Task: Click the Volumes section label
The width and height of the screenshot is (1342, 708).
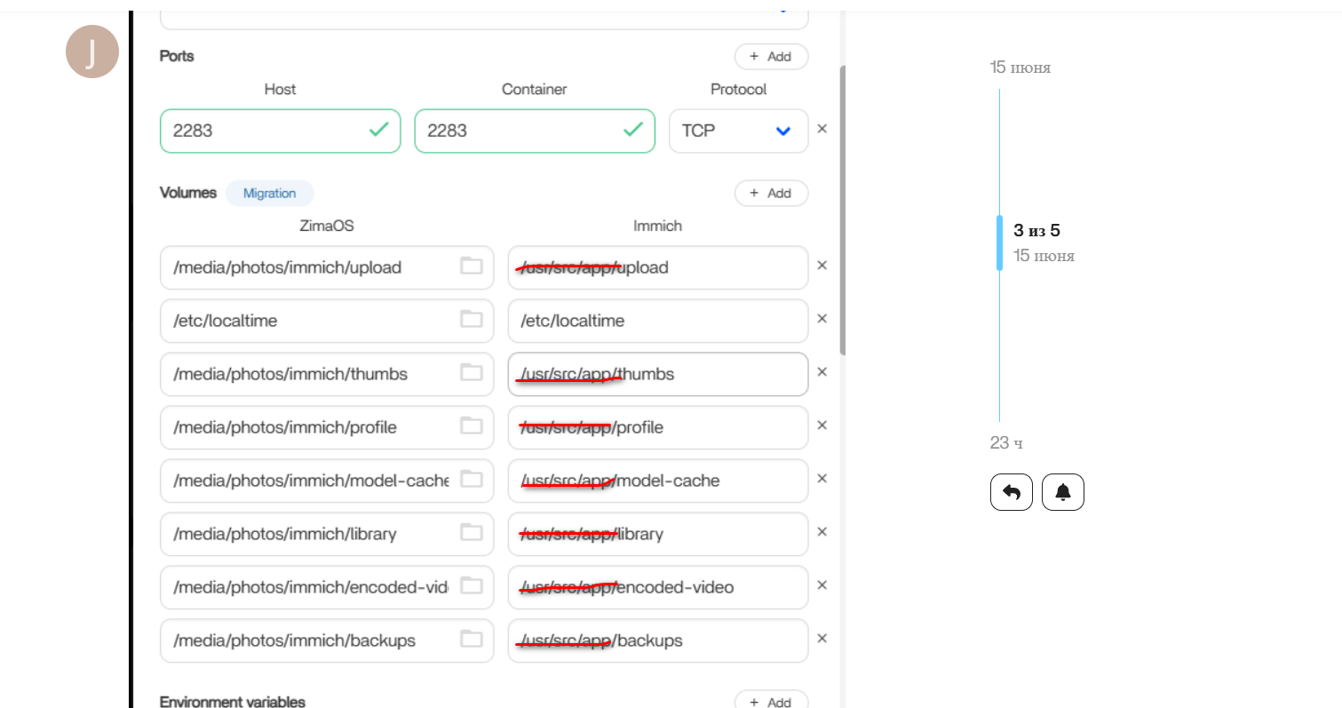Action: click(188, 193)
